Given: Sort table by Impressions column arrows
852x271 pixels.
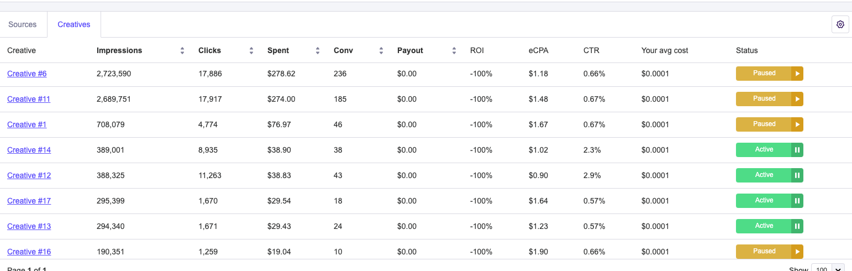Looking at the screenshot, I should 182,51.
